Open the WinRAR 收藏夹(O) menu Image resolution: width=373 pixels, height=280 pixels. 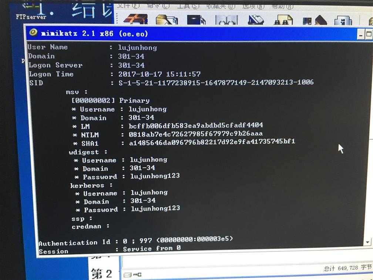[x=221, y=6]
